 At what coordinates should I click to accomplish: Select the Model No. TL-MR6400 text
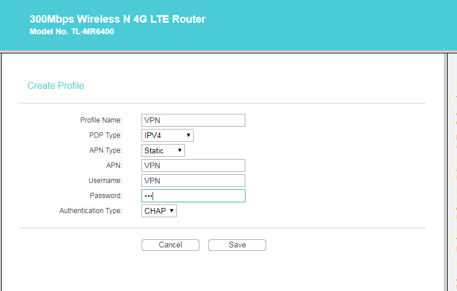(71, 32)
